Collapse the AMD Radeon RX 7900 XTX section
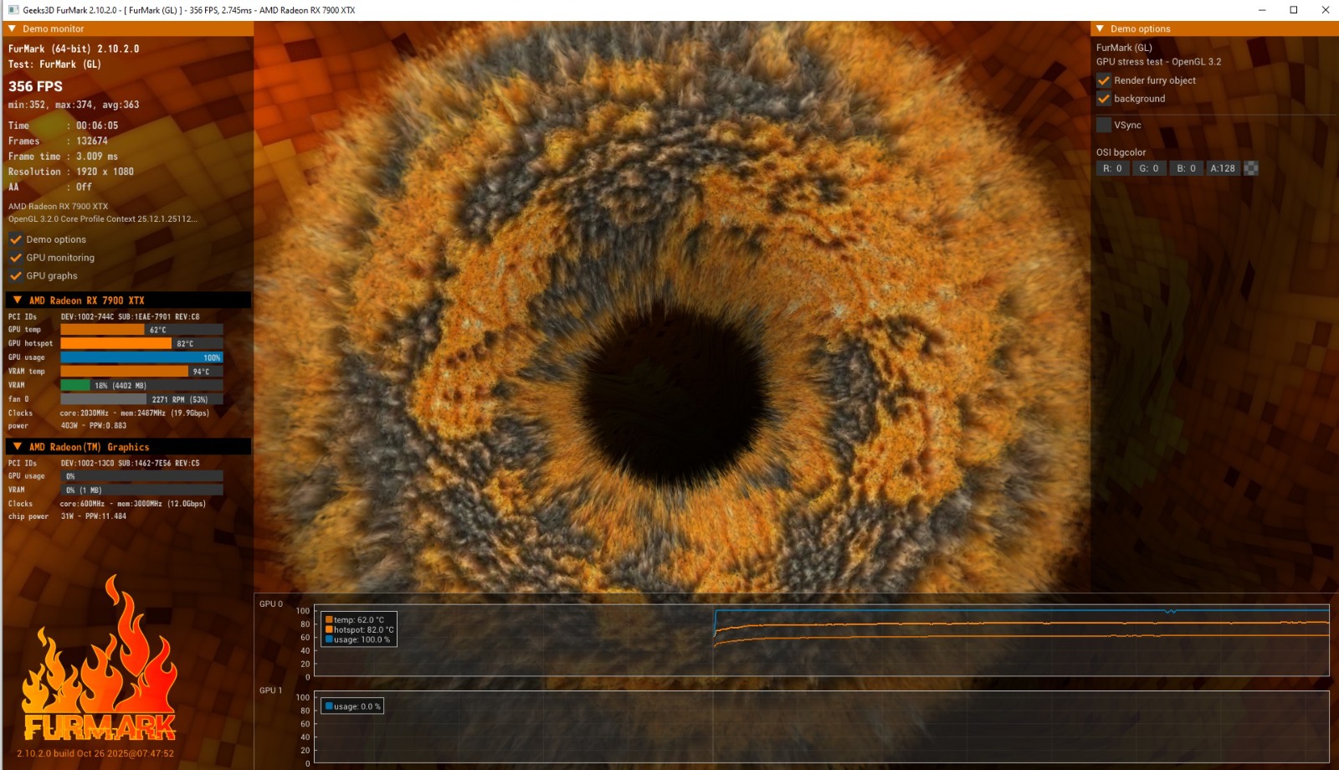The width and height of the screenshot is (1339, 770). [x=18, y=300]
